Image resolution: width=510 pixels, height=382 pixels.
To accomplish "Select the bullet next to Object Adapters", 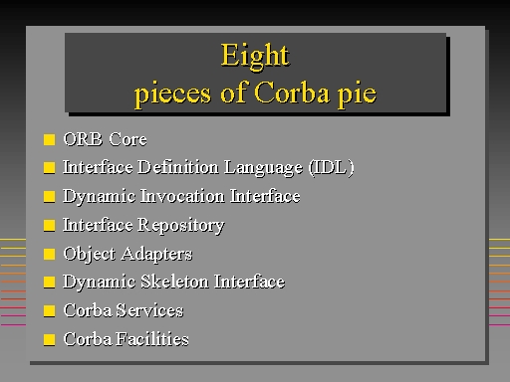I will (x=49, y=254).
